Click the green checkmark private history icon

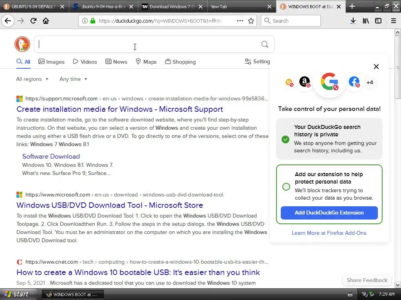(285, 139)
